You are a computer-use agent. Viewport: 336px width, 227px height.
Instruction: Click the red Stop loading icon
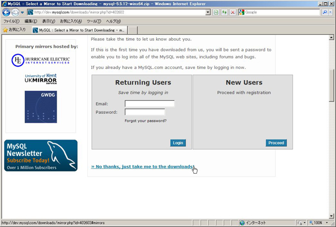(x=232, y=12)
